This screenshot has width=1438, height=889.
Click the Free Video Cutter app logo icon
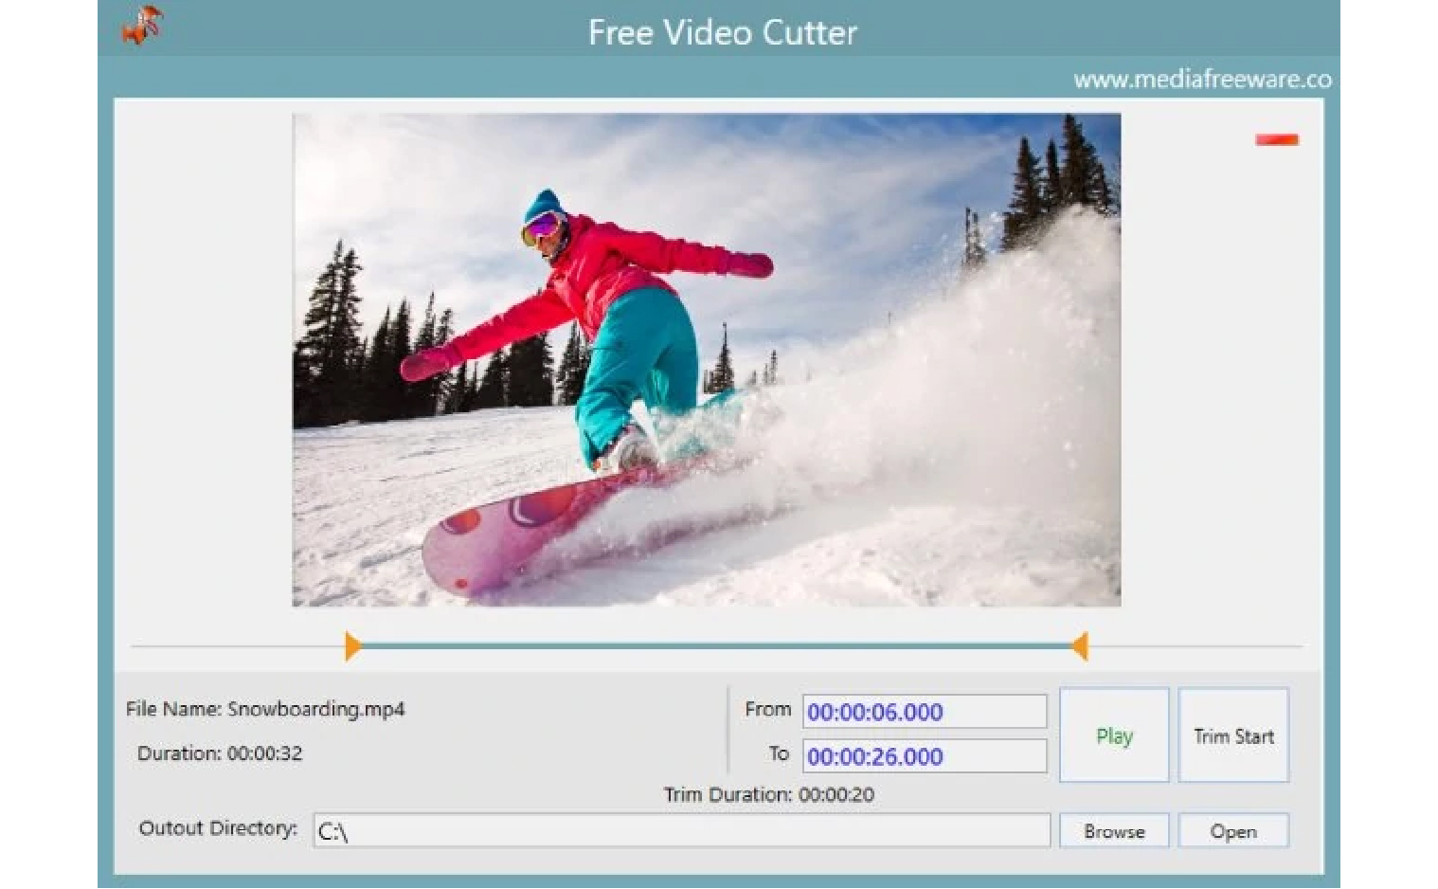pos(142,25)
